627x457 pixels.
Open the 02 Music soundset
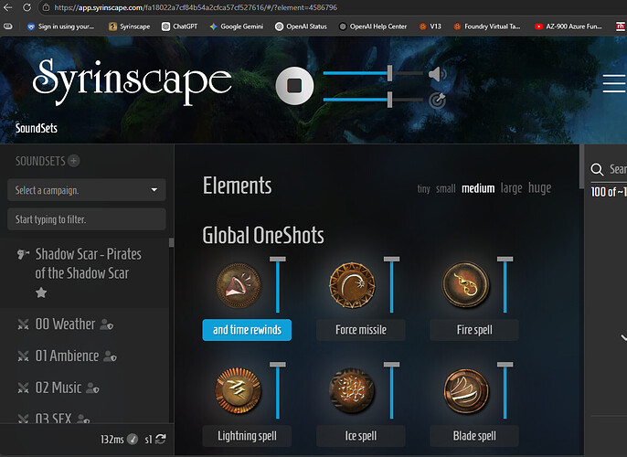(58, 388)
